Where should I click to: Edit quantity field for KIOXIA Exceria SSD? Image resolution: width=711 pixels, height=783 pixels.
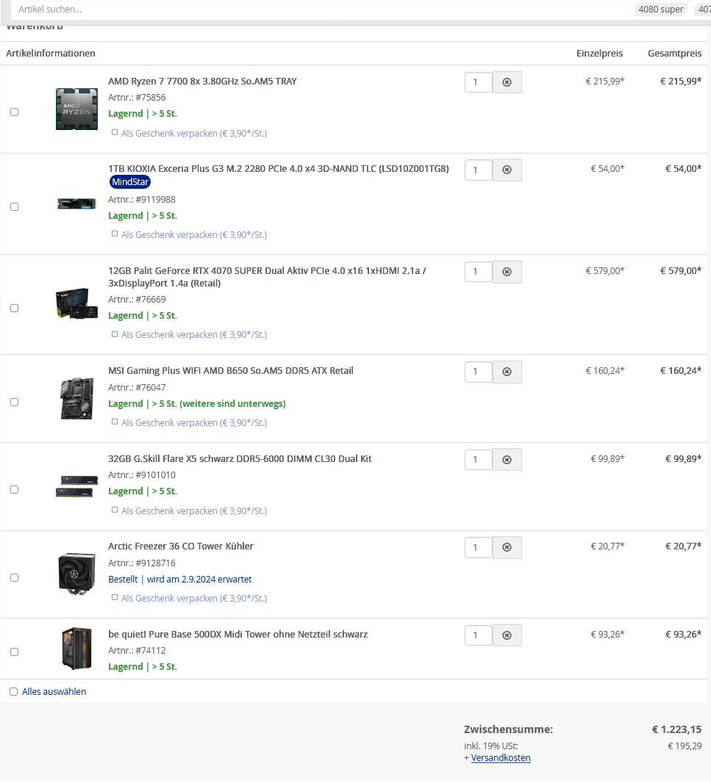(x=479, y=170)
